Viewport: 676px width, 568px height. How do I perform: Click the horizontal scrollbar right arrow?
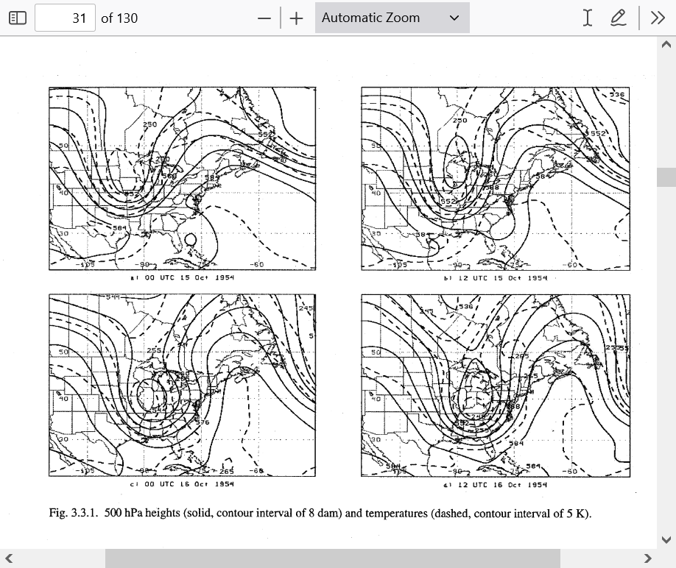point(648,558)
